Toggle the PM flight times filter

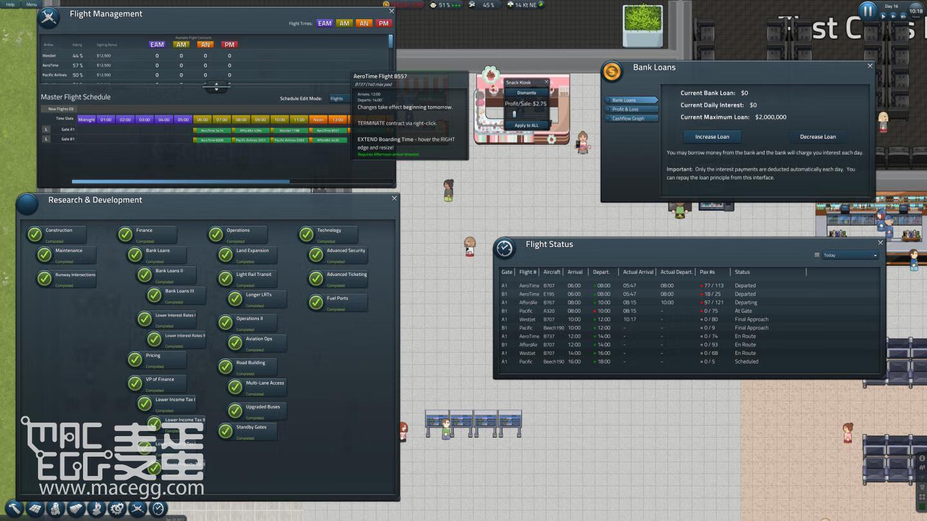pyautogui.click(x=384, y=23)
